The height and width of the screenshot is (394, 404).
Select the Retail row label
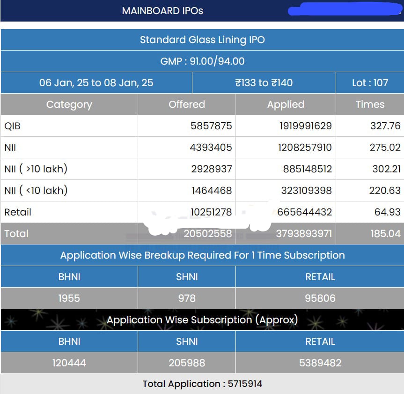coord(18,212)
